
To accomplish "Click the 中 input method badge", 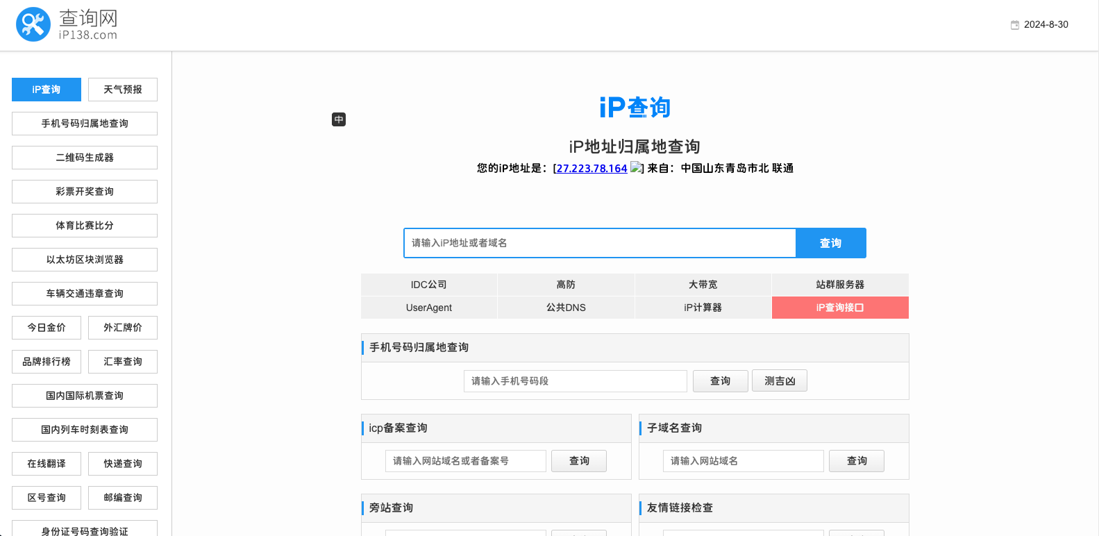I will pos(339,119).
